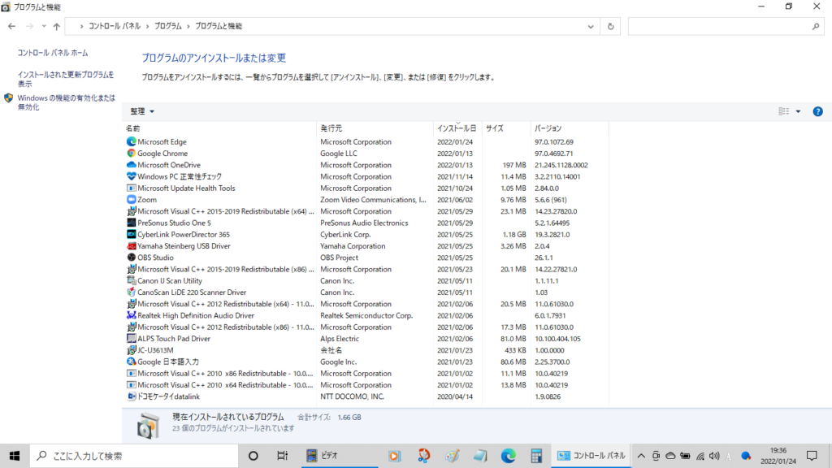The height and width of the screenshot is (468, 832).
Task: Click the ドコモケータイdatalink icon
Action: point(131,396)
